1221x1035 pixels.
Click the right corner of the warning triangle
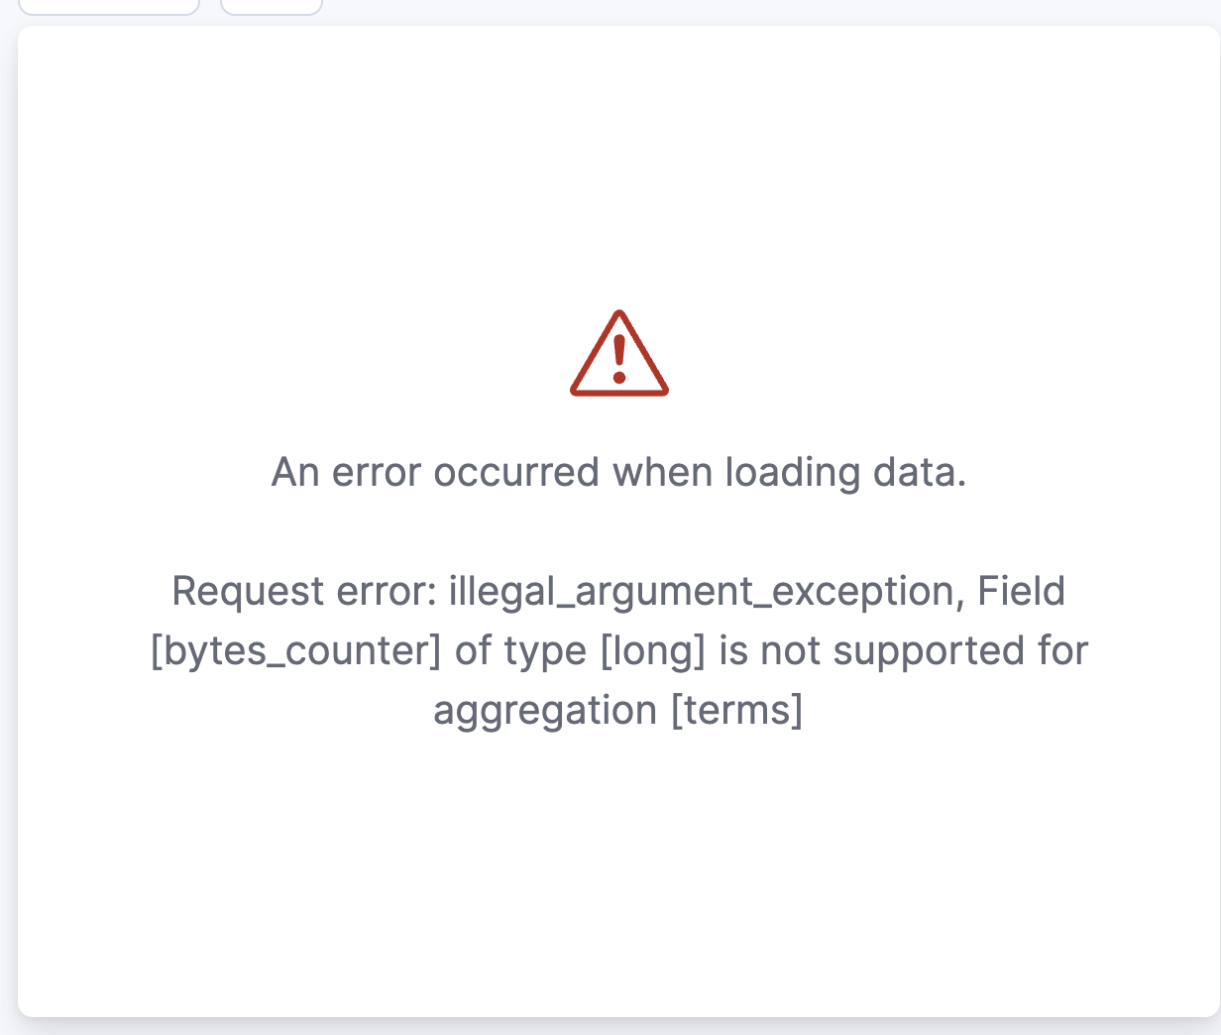click(x=662, y=394)
